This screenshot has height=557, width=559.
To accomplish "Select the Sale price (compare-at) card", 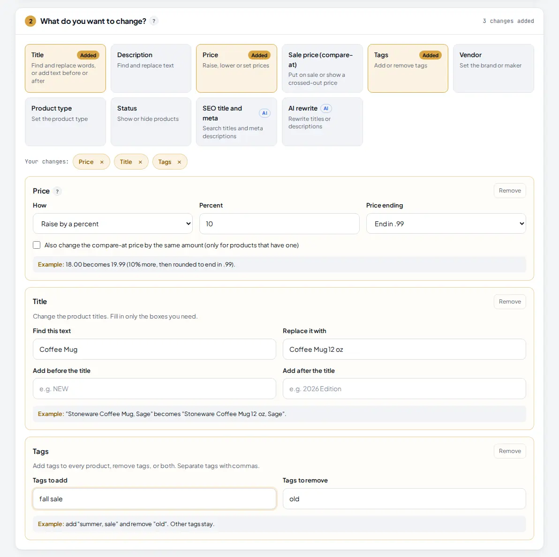I will (322, 68).
